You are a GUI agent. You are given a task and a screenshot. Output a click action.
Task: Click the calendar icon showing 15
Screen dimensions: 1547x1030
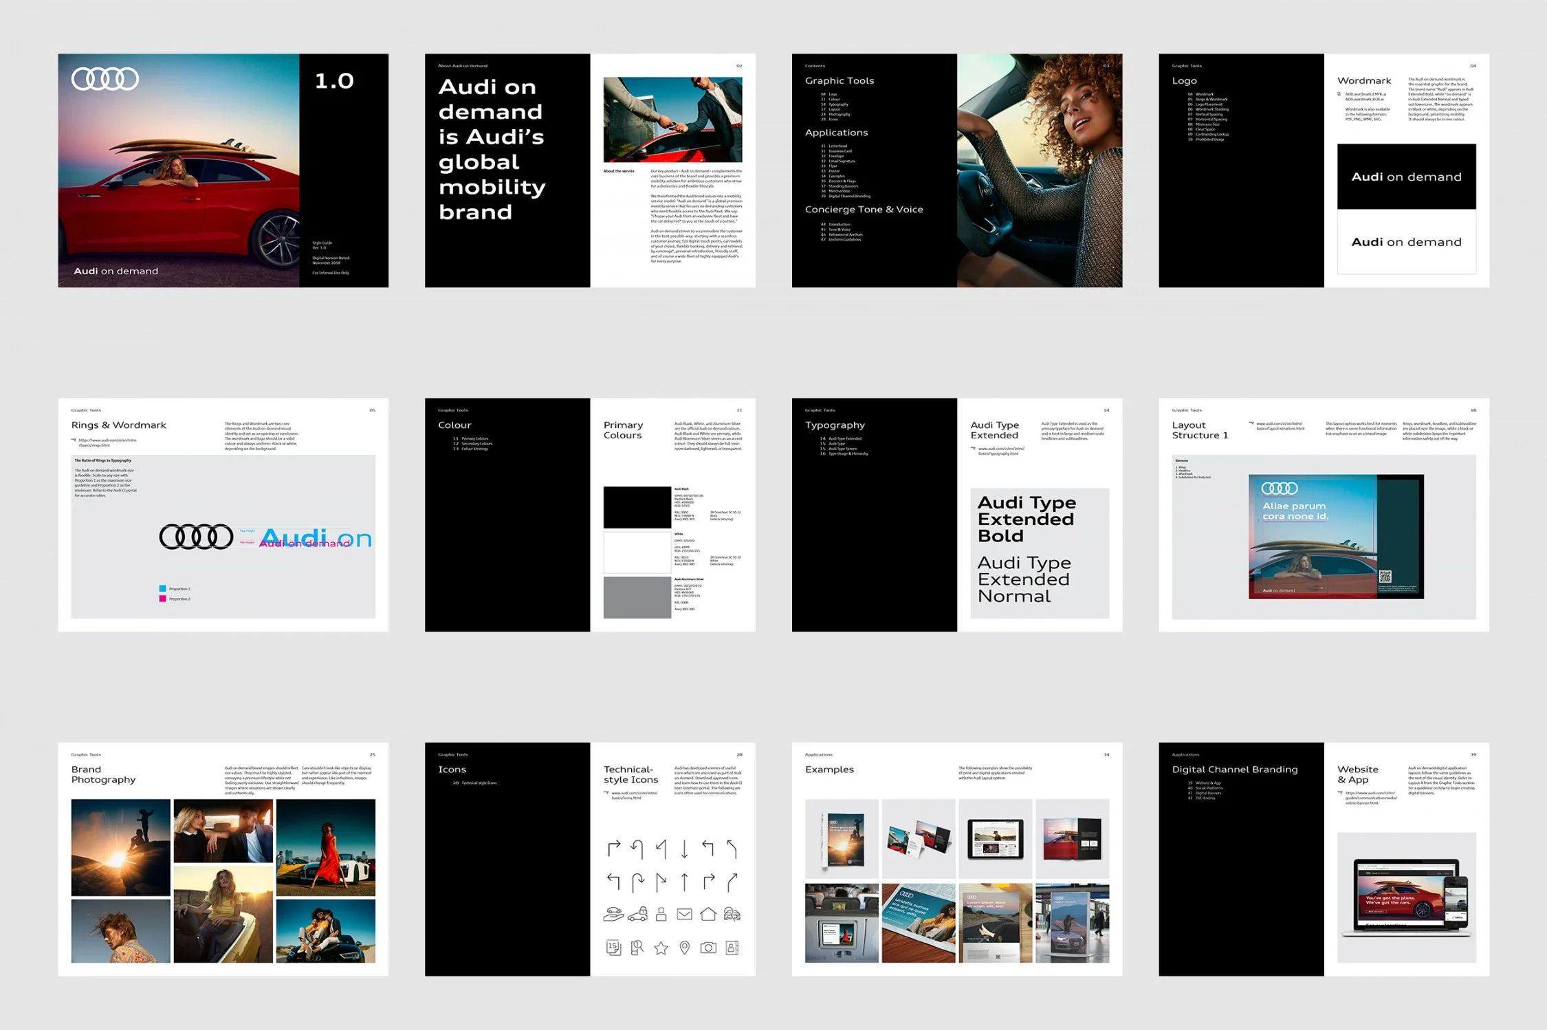point(614,948)
